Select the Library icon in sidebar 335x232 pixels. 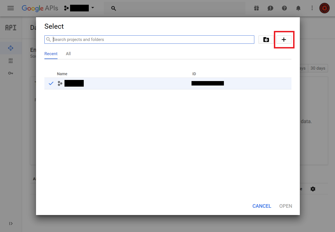point(11,61)
